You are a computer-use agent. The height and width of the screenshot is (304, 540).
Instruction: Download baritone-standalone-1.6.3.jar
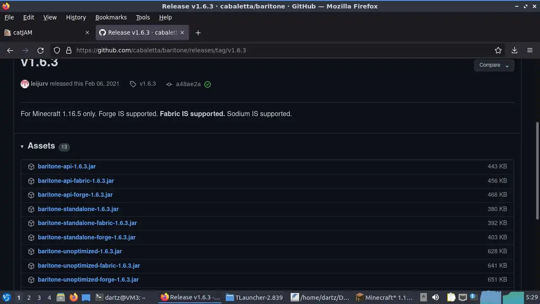[x=78, y=209]
